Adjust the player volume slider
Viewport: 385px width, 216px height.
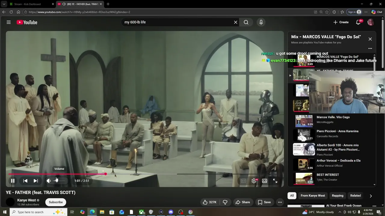tap(59, 181)
